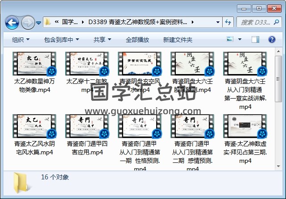
Task: Open the 包含到库中 dropdown
Action: point(62,40)
